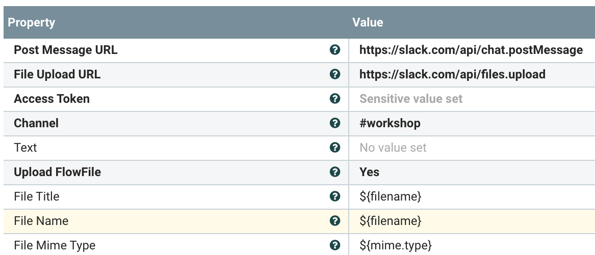Click help icon for Post Message URL

[x=335, y=50]
